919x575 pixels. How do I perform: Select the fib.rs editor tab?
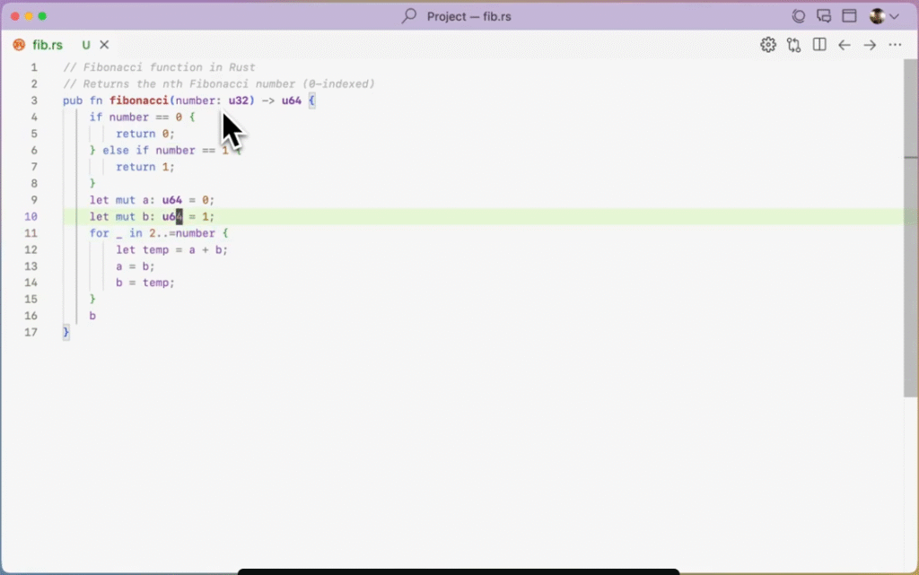click(48, 45)
